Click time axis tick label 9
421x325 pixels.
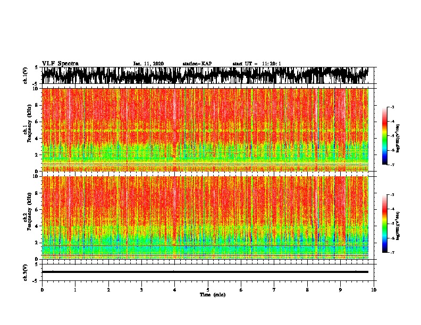point(340,290)
